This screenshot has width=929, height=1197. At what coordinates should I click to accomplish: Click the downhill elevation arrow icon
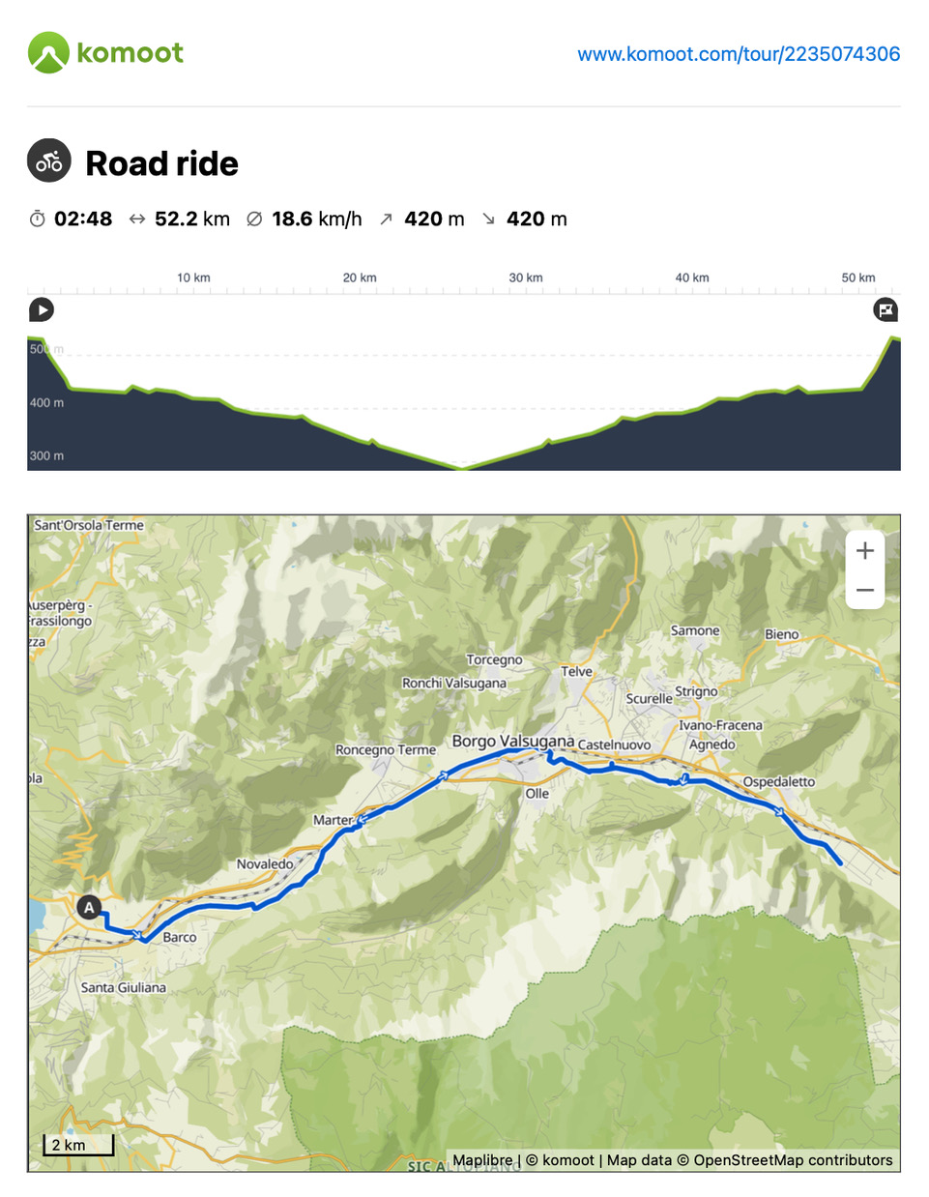(x=488, y=219)
